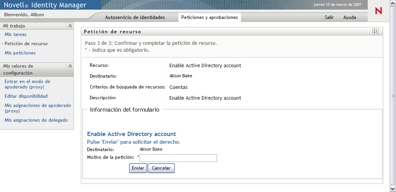
Task: Open the portlet options icon in Petición de recurso header
Action: [375, 31]
